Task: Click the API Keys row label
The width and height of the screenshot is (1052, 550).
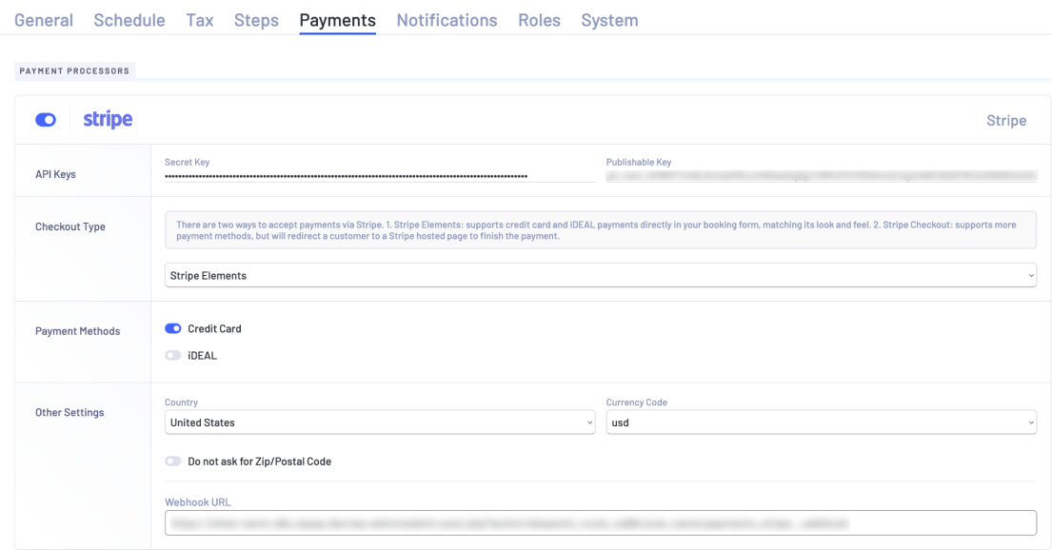Action: pos(55,174)
